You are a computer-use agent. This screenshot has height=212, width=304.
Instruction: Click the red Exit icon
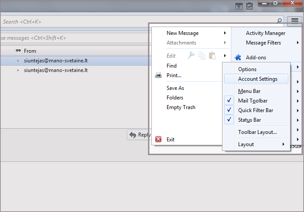pyautogui.click(x=158, y=140)
